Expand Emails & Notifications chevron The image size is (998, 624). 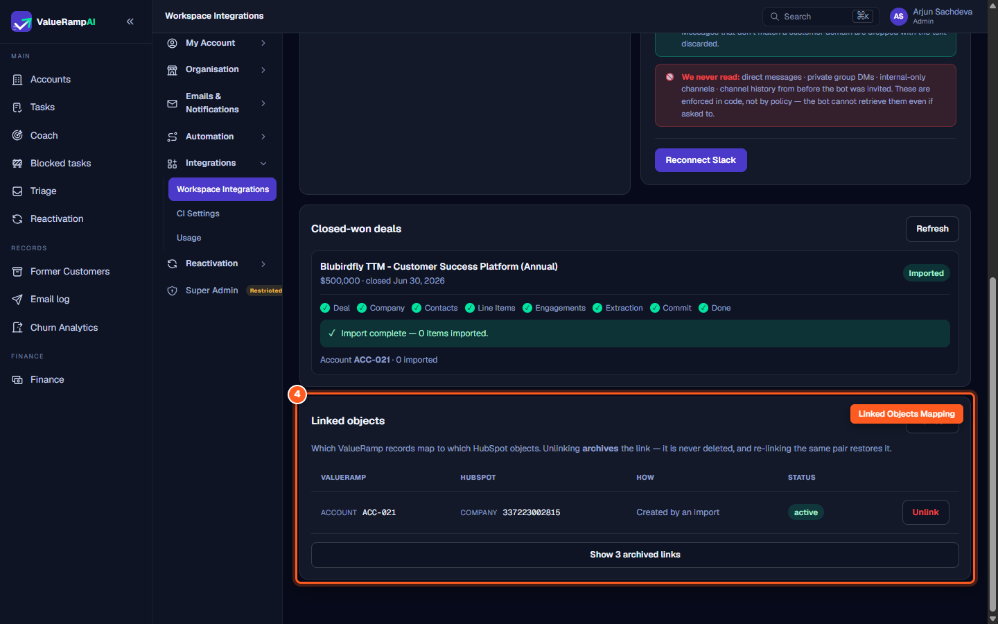pos(263,103)
